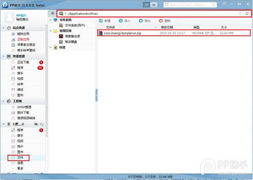Switch to grid thumbnail view mode

click(x=154, y=5)
